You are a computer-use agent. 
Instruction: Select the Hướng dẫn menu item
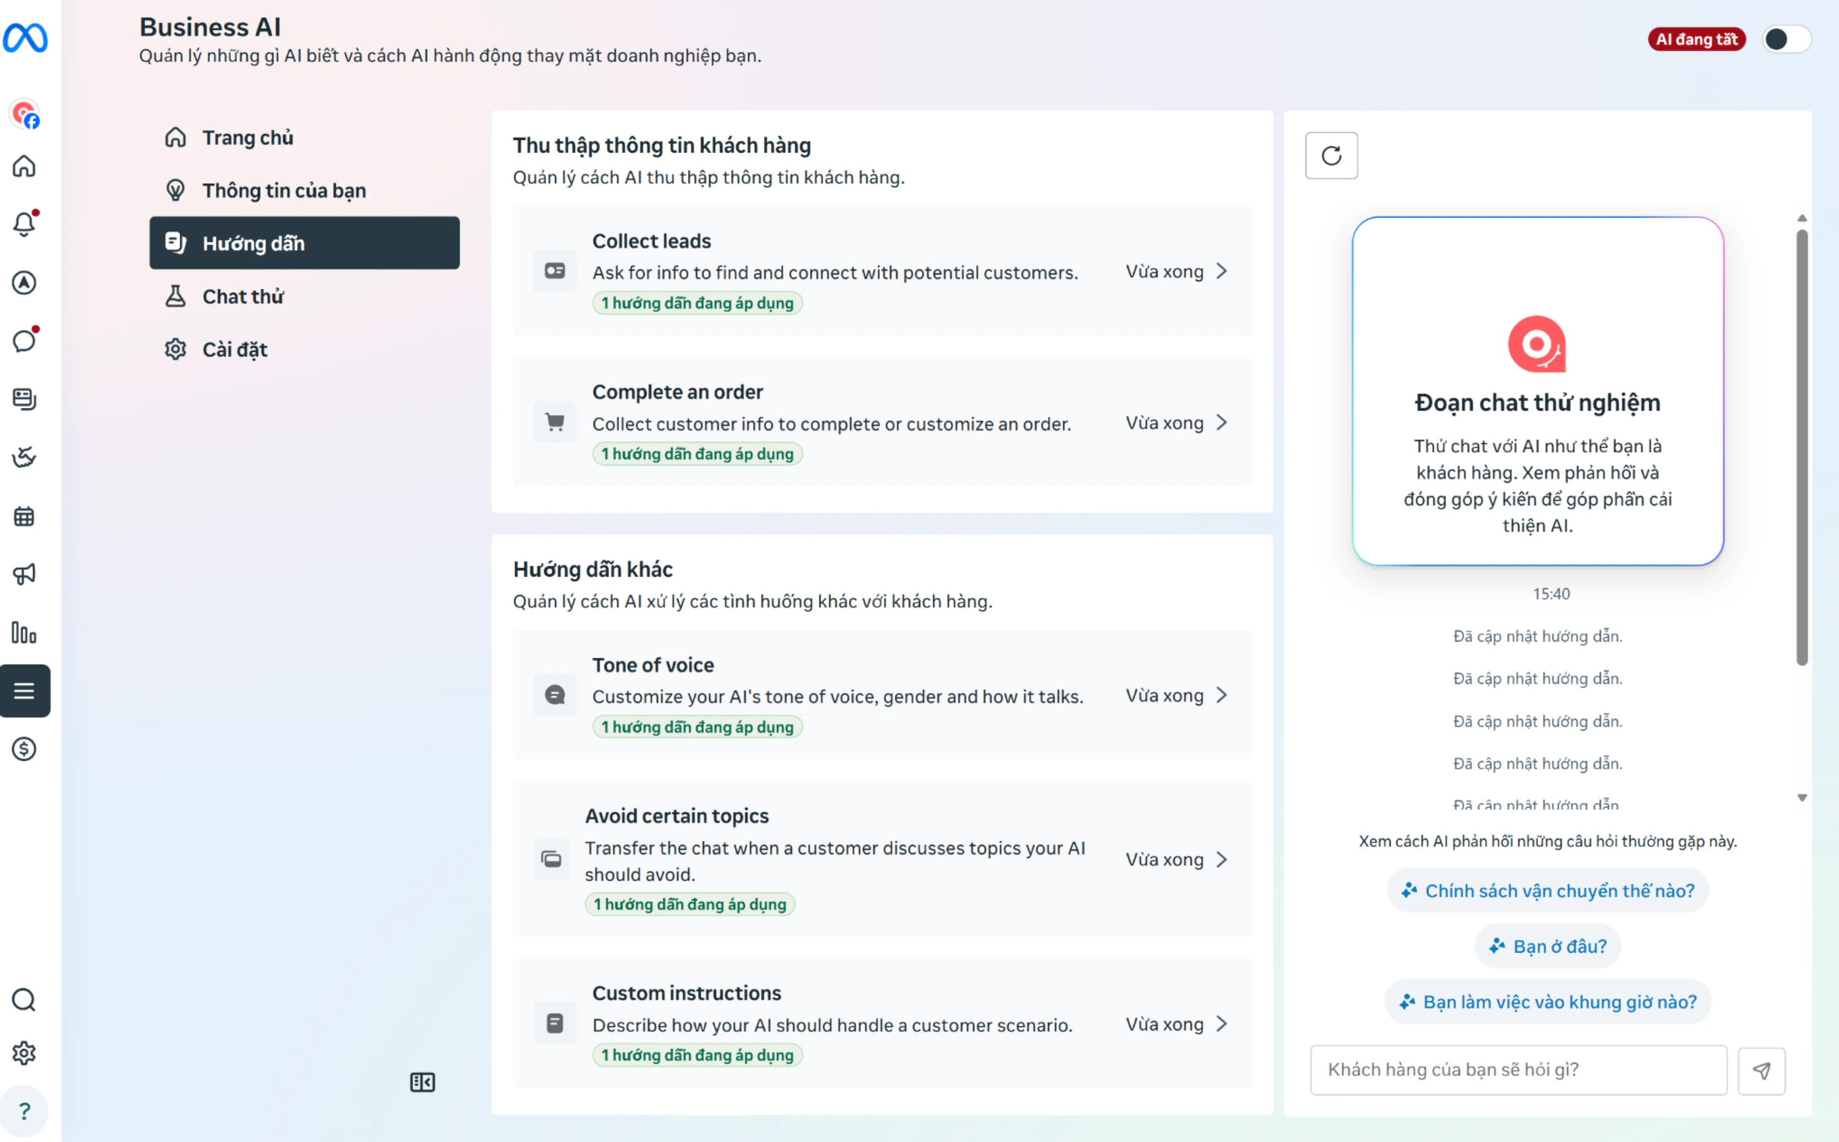click(304, 243)
